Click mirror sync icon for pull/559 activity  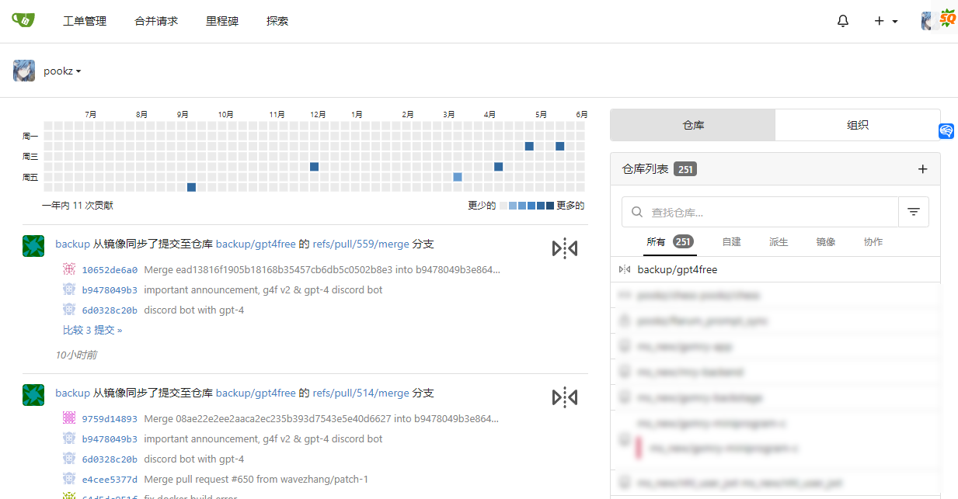[565, 248]
